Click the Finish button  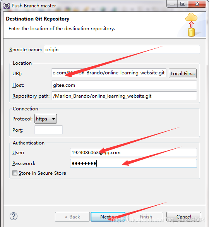[146, 217]
